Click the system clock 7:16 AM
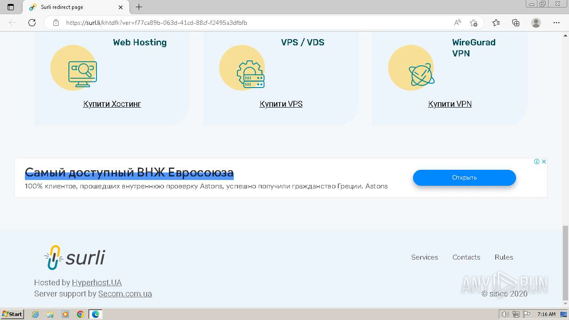The height and width of the screenshot is (320, 569). [x=546, y=314]
